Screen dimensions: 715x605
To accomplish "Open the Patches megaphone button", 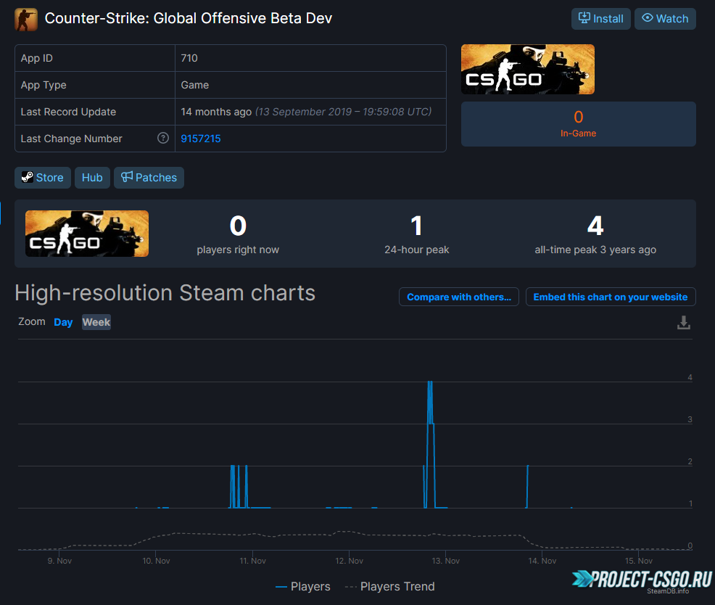I will pyautogui.click(x=149, y=178).
